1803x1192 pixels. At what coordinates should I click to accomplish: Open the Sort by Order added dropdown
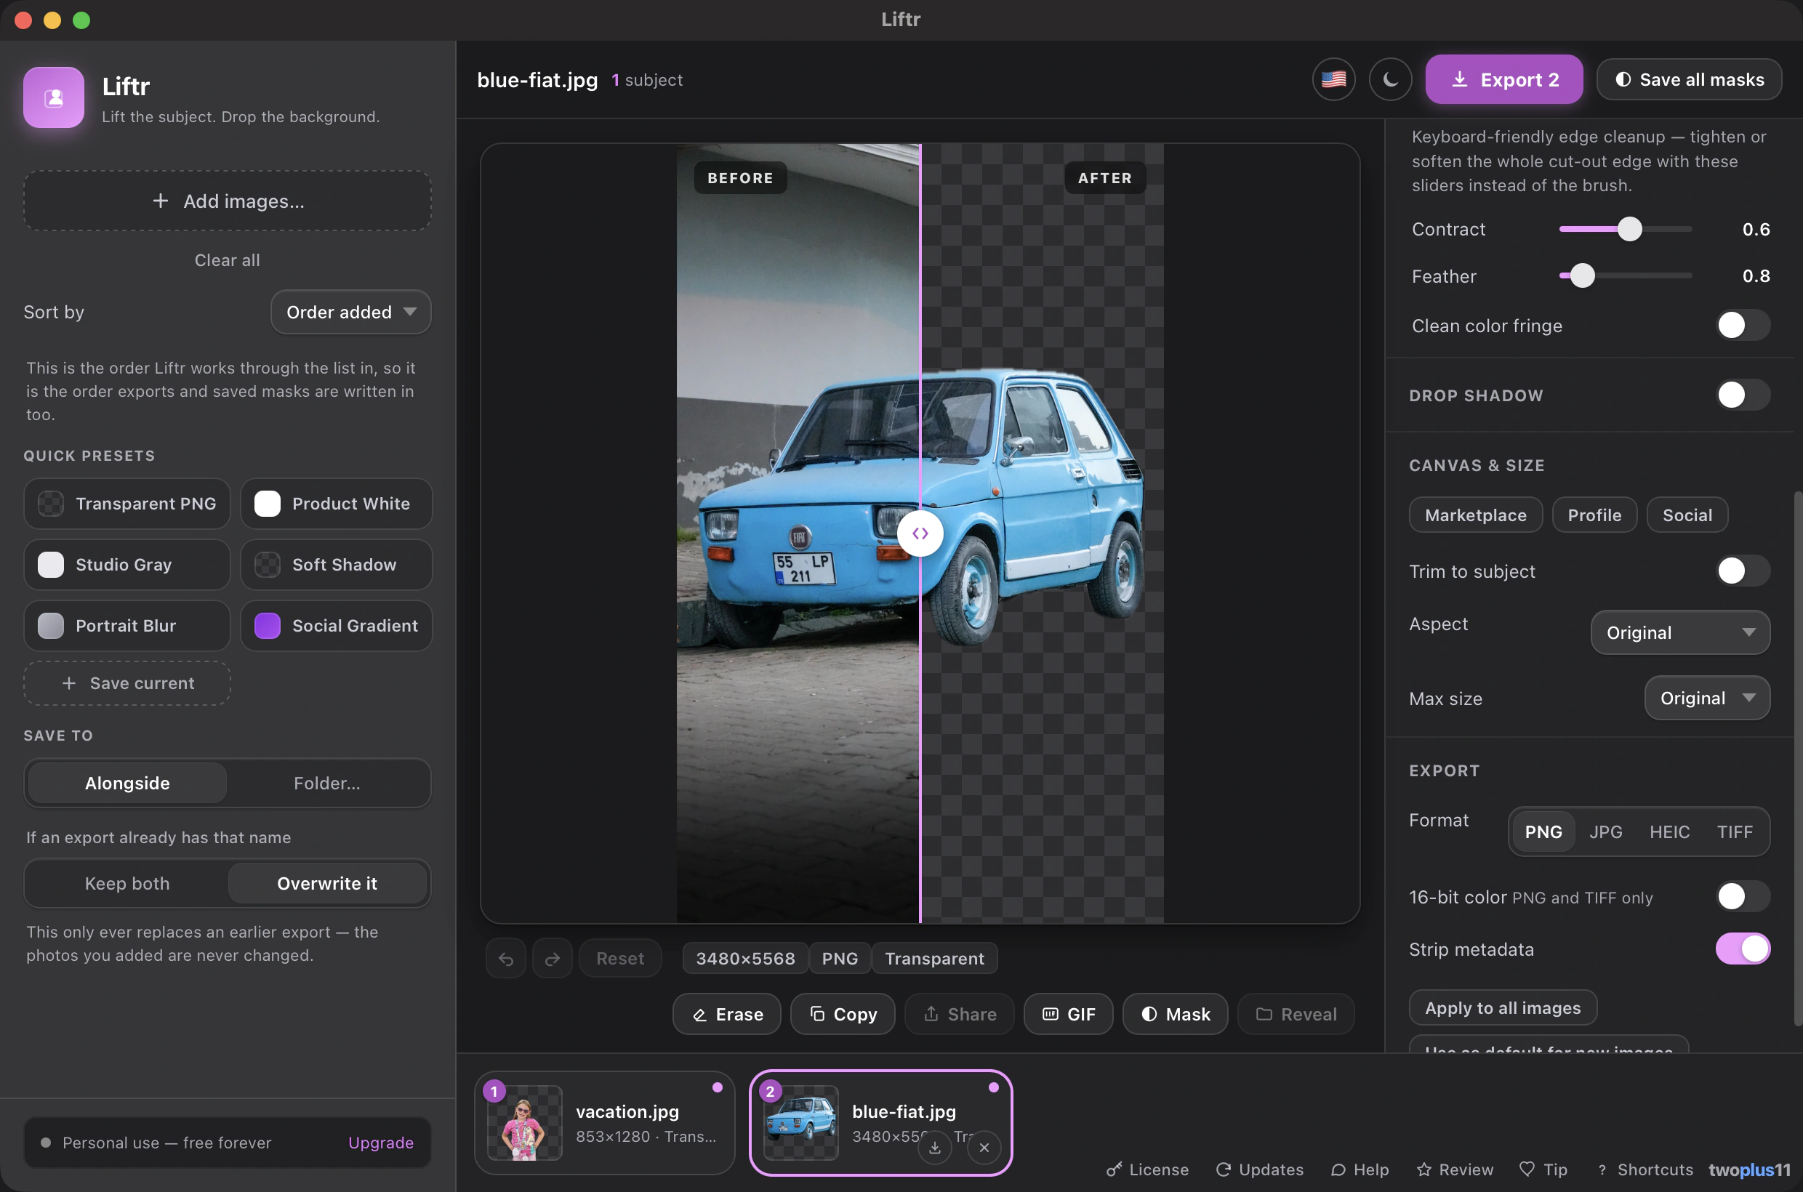(x=350, y=312)
